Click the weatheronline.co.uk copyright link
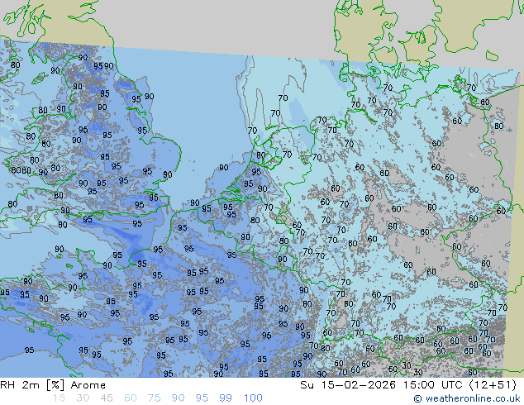524x405 pixels. tap(466, 398)
